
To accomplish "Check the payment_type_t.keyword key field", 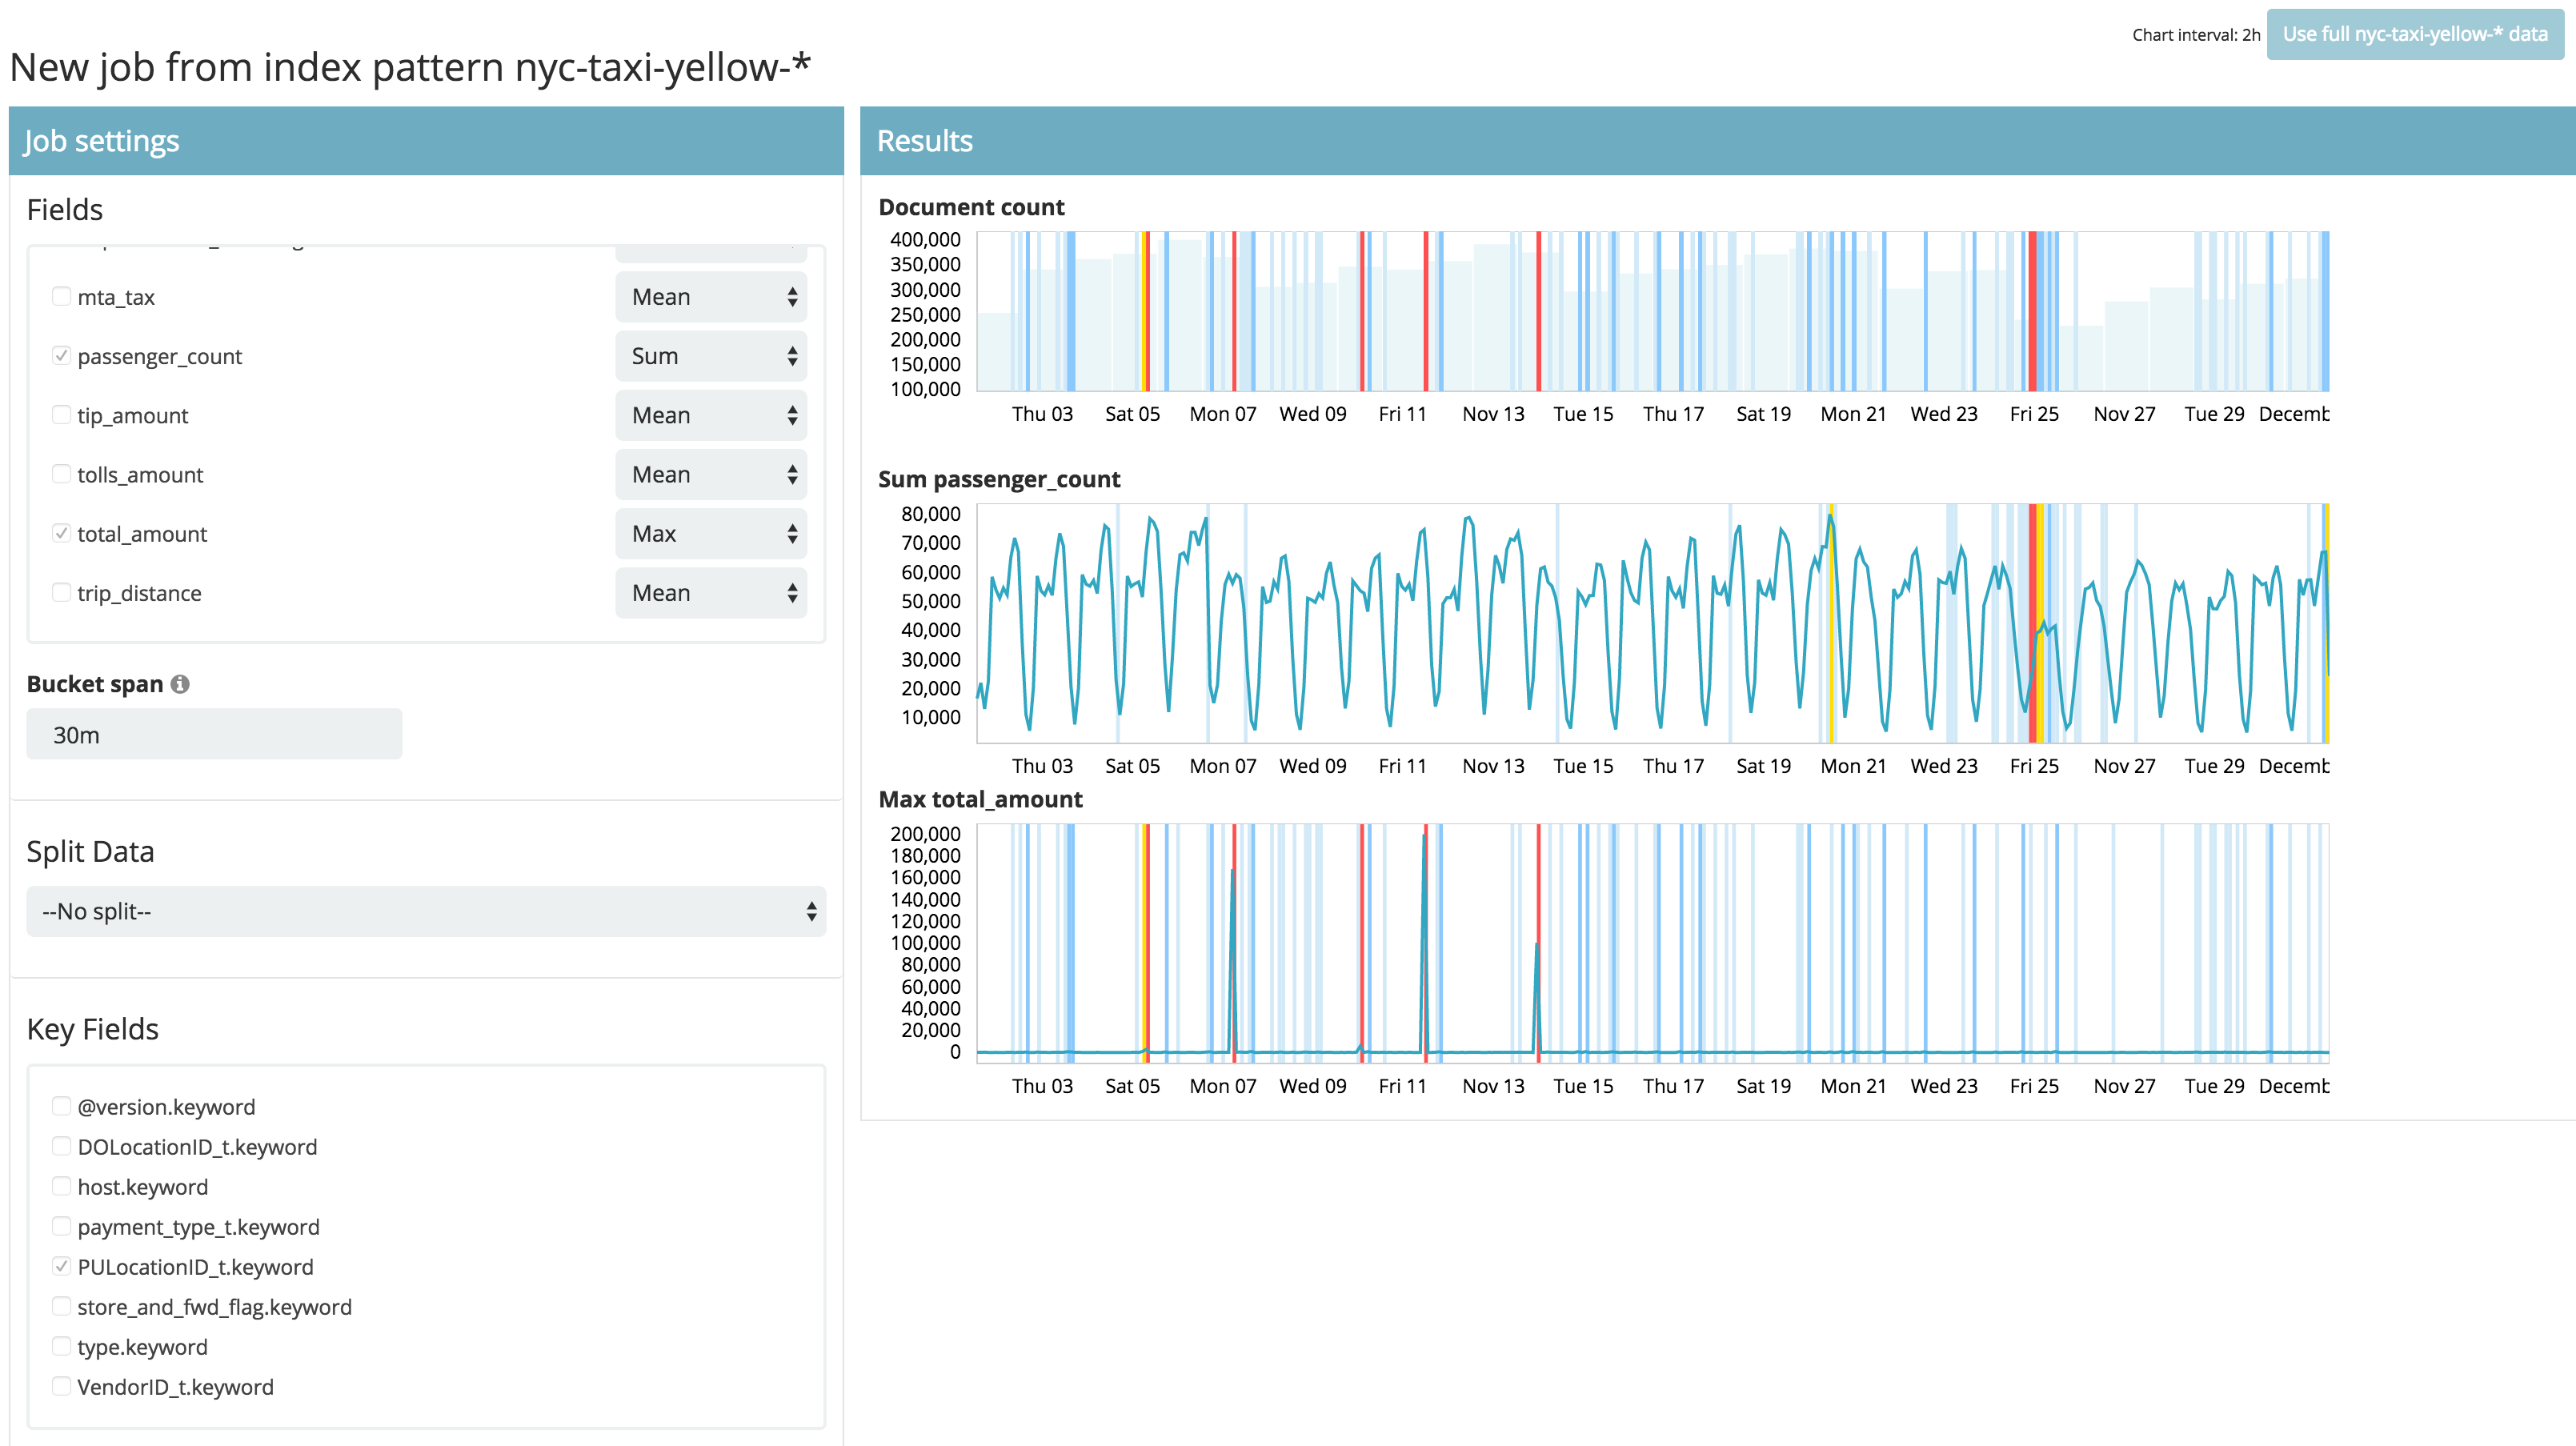I will point(62,1226).
